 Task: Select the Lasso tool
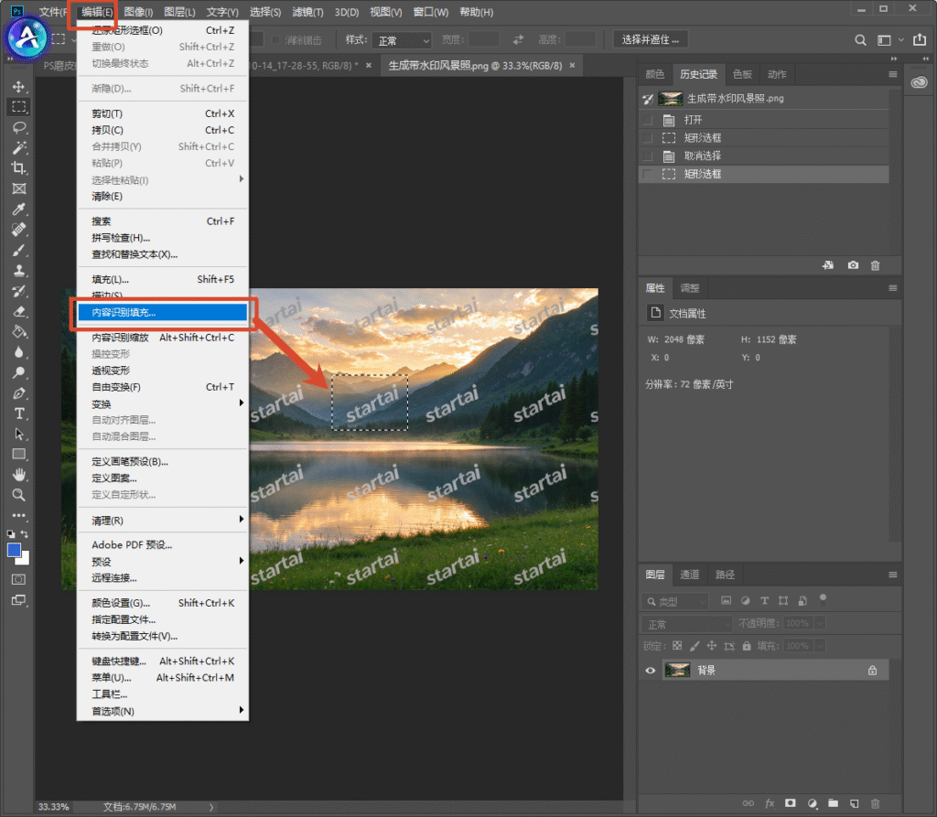coord(18,127)
